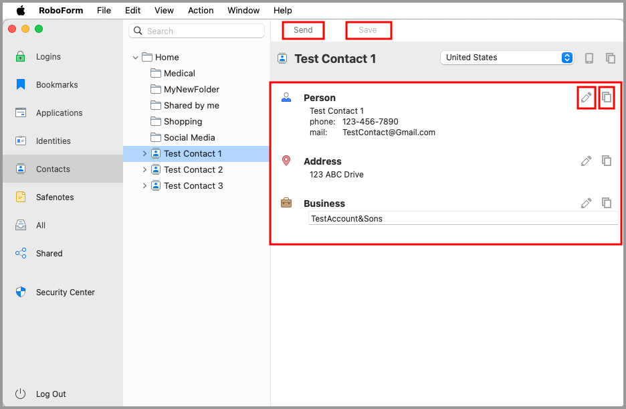Select Test Contact 3 in the list
This screenshot has width=626, height=409.
click(x=193, y=185)
